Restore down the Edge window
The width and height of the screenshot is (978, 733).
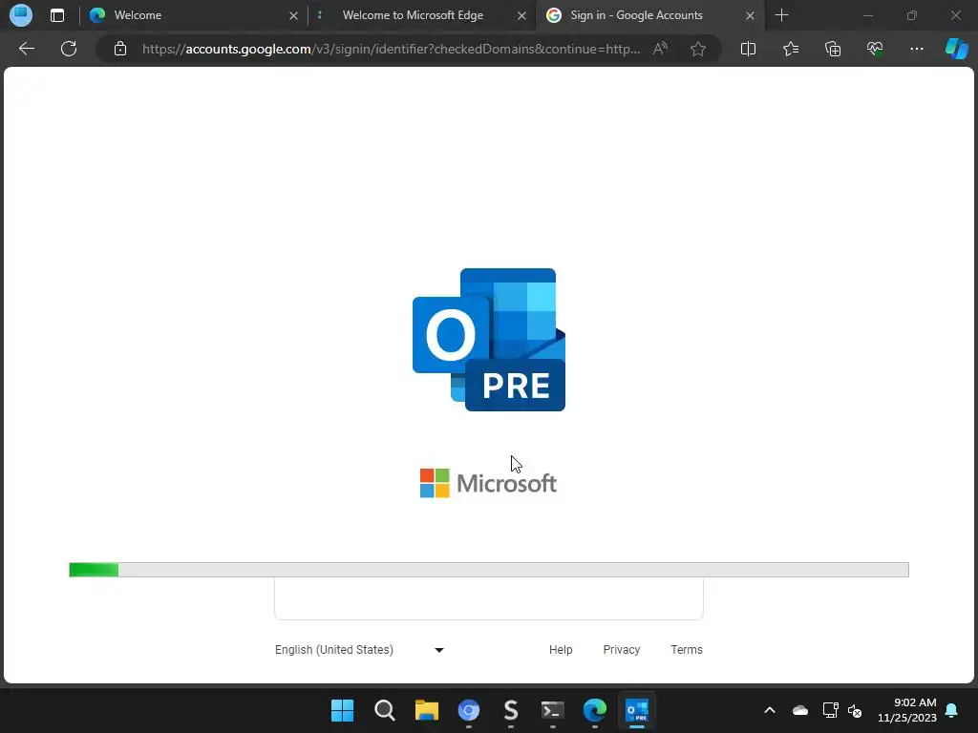coord(912,15)
